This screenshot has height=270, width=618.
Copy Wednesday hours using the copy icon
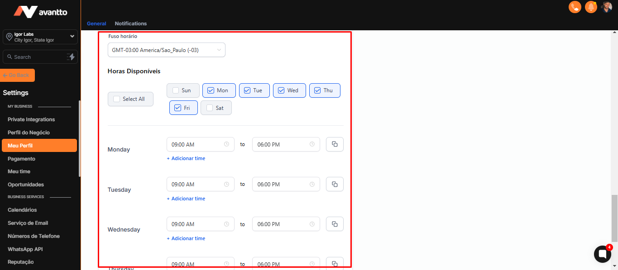click(x=335, y=224)
